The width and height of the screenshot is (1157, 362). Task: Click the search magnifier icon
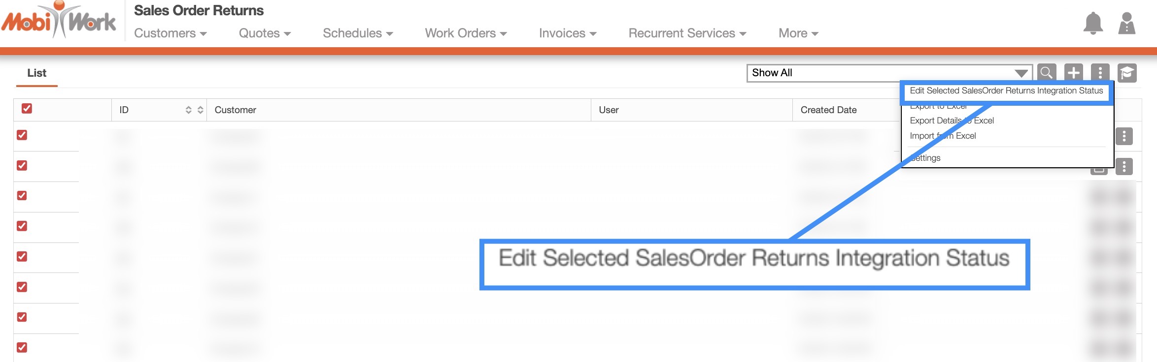coord(1046,73)
